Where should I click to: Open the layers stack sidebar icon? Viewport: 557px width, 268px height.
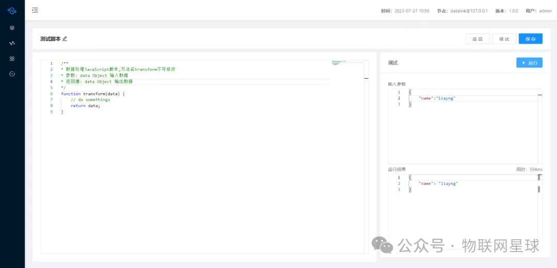click(12, 28)
